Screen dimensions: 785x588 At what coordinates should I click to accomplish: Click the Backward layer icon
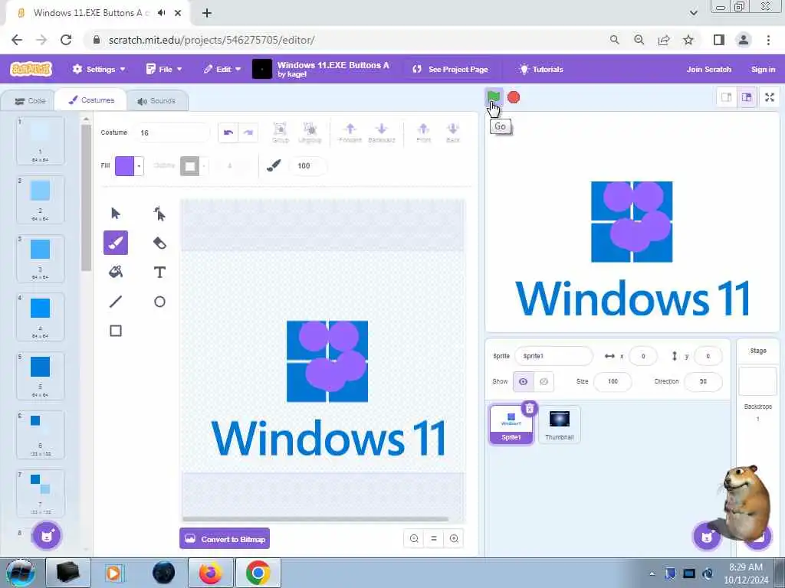coord(382,132)
